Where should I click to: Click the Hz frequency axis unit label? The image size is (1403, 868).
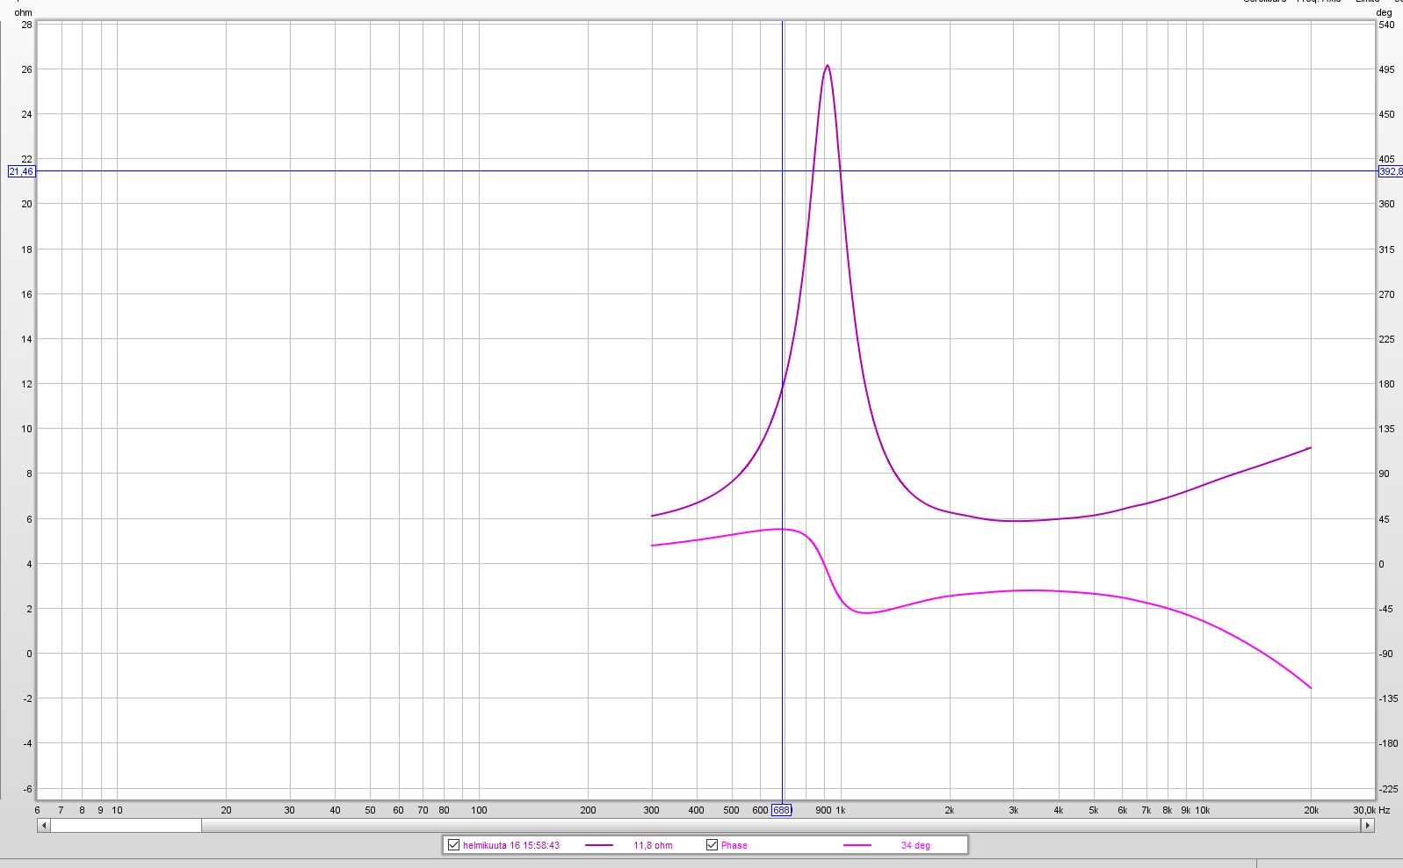pyautogui.click(x=1384, y=810)
